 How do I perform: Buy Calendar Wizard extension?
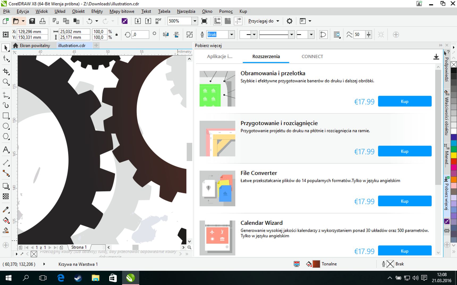pyautogui.click(x=405, y=251)
